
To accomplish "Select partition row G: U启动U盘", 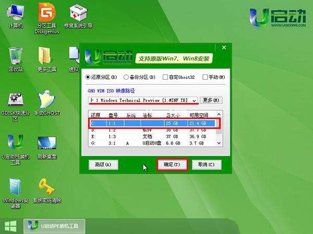I will (x=153, y=143).
